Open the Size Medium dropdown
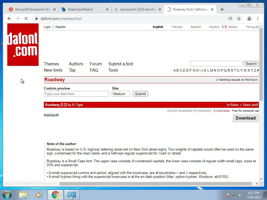Screen dimensions: 267x200 pos(121,94)
